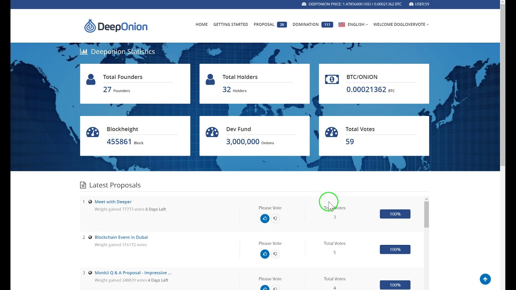Click the proposals list scrollbar thumb

[x=427, y=215]
